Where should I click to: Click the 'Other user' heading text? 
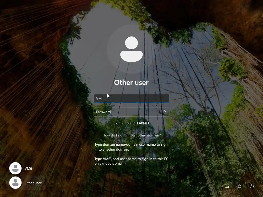point(131,82)
